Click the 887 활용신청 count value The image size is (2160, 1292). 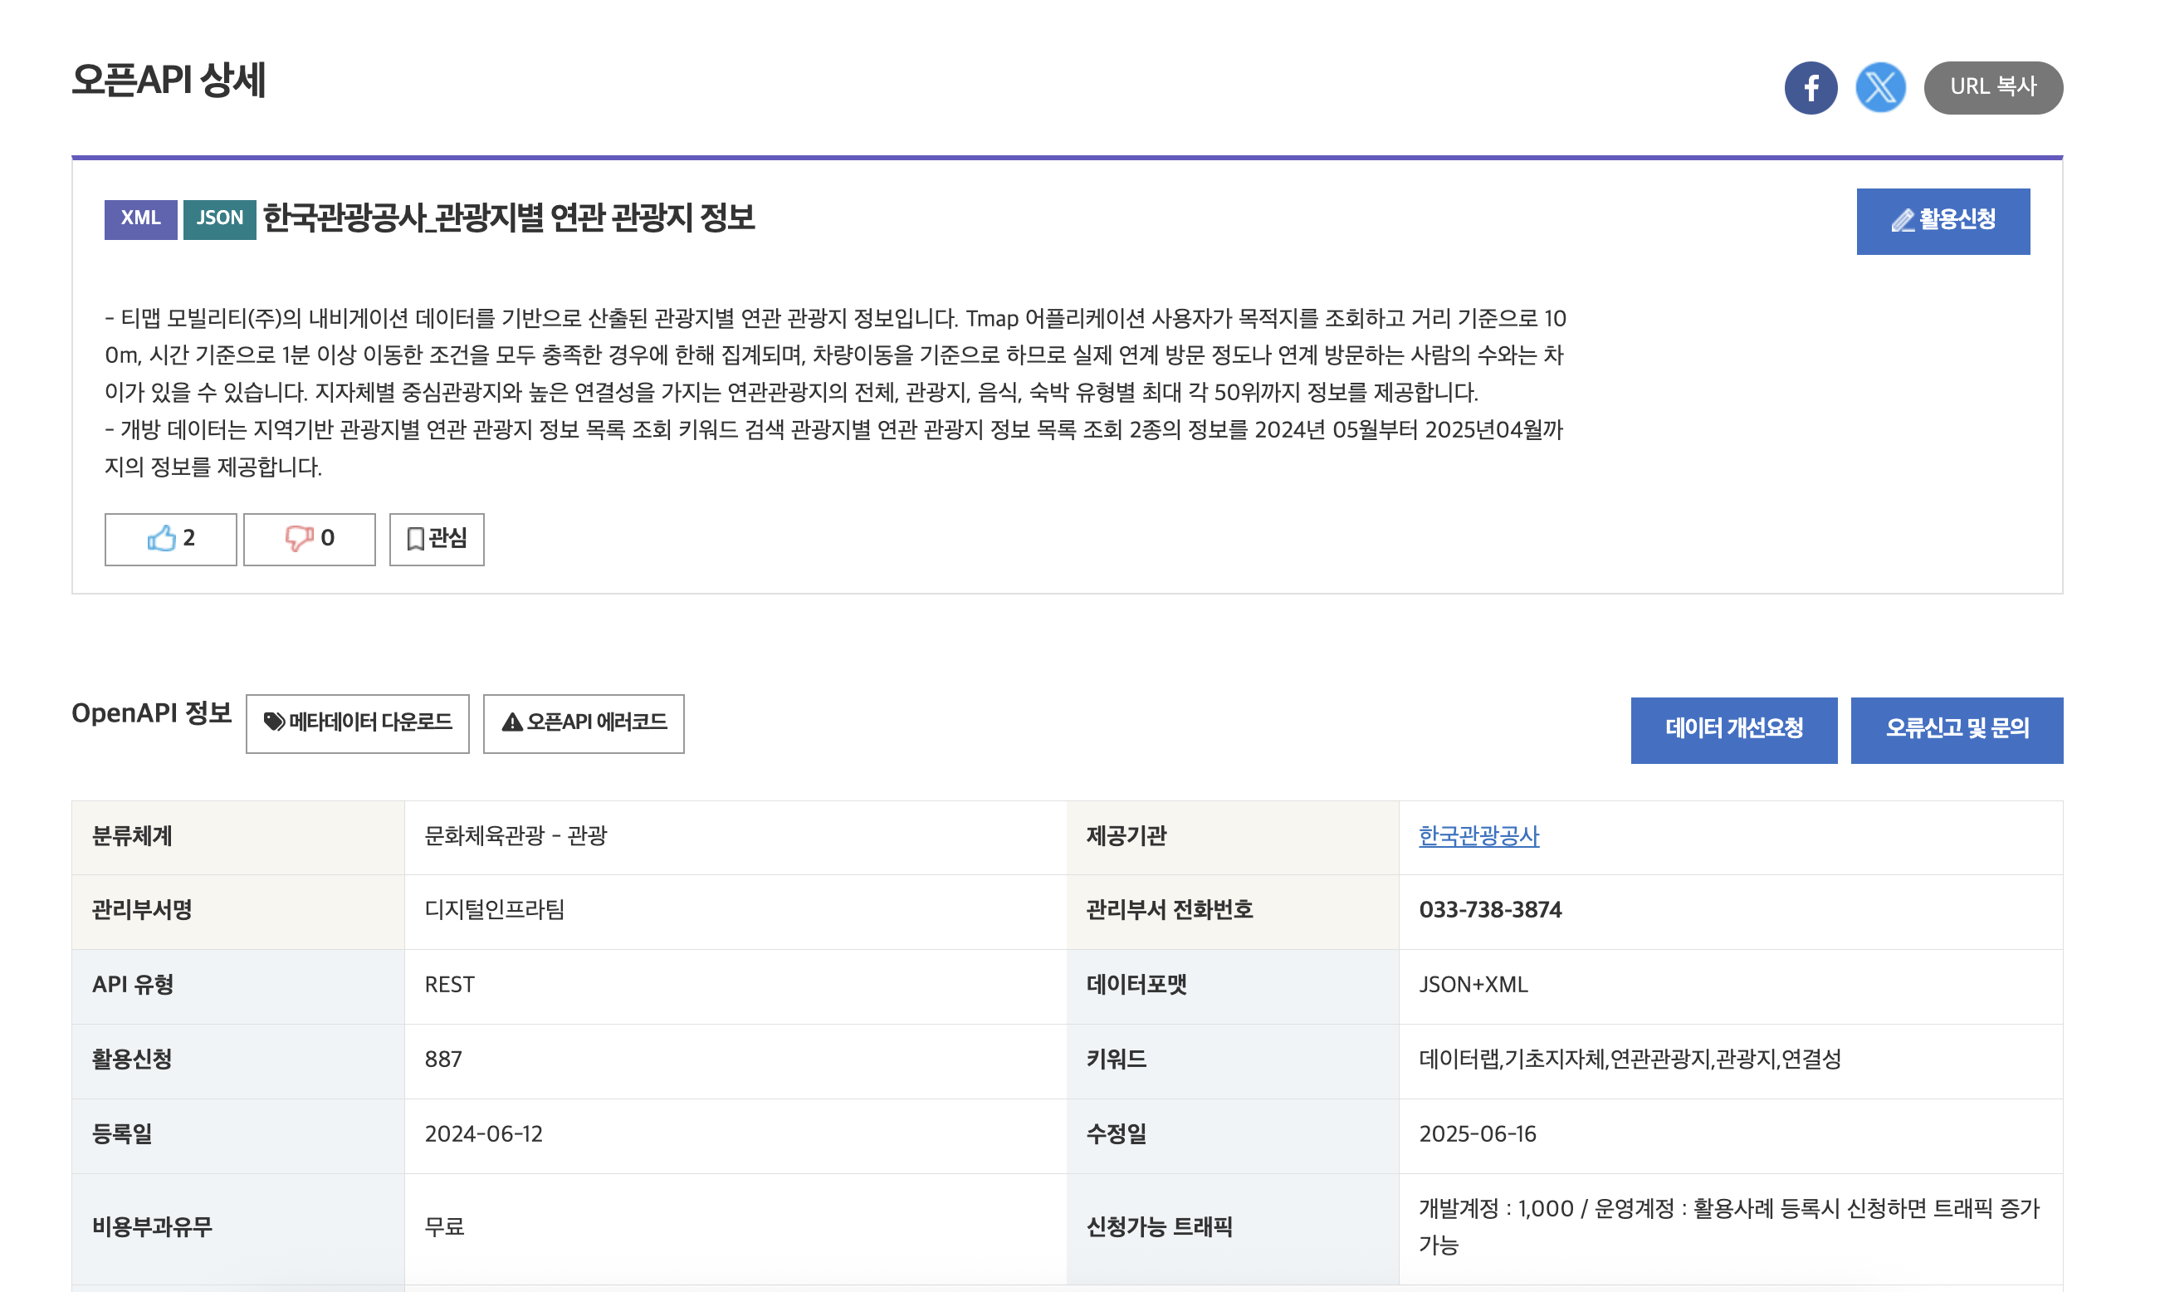(x=443, y=1059)
